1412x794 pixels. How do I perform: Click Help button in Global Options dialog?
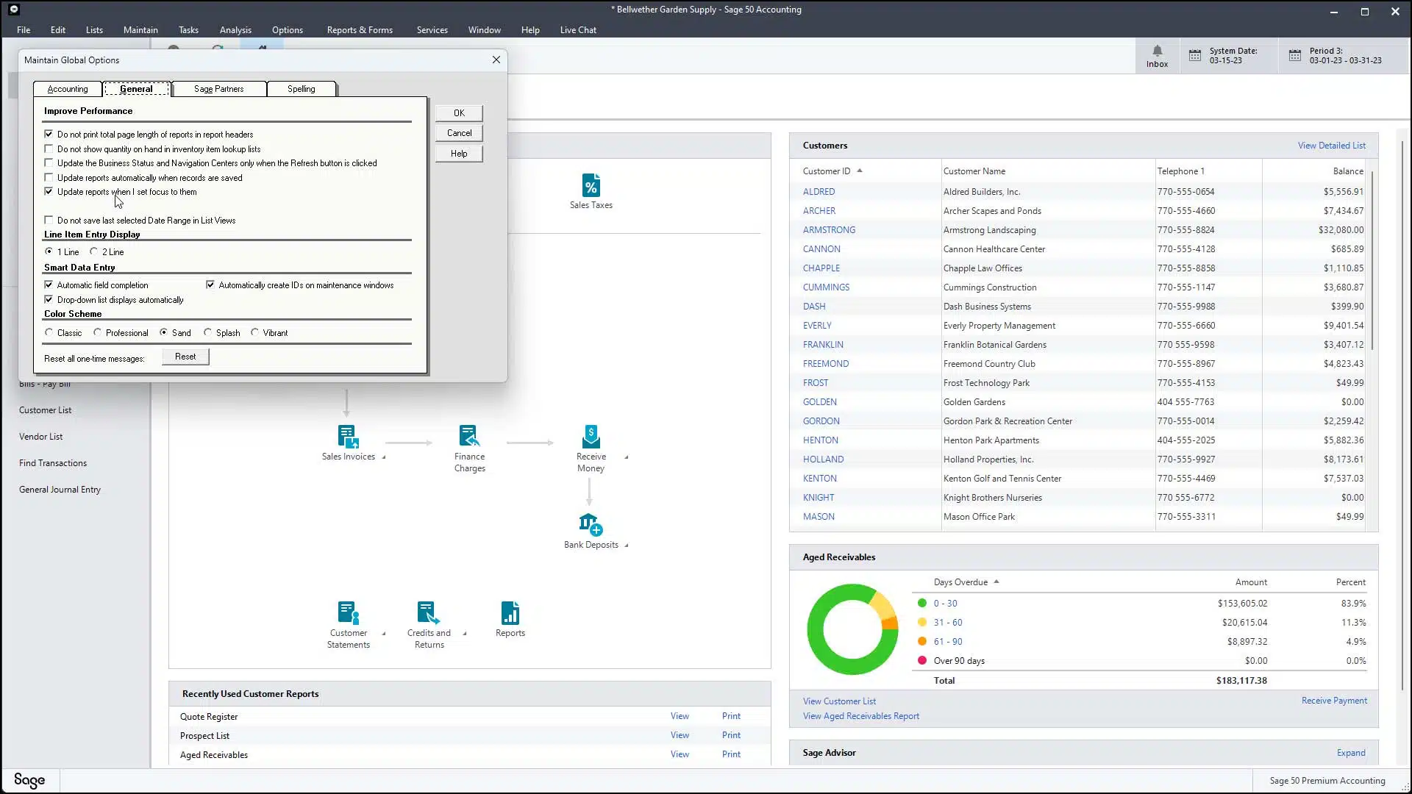[x=459, y=154]
